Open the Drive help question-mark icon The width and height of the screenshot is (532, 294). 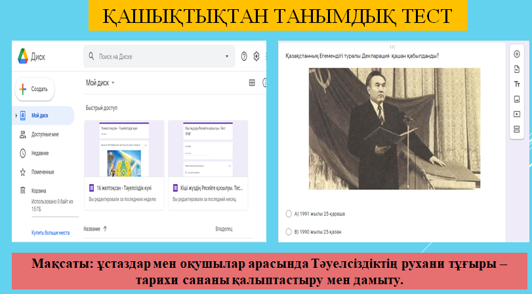pos(244,56)
